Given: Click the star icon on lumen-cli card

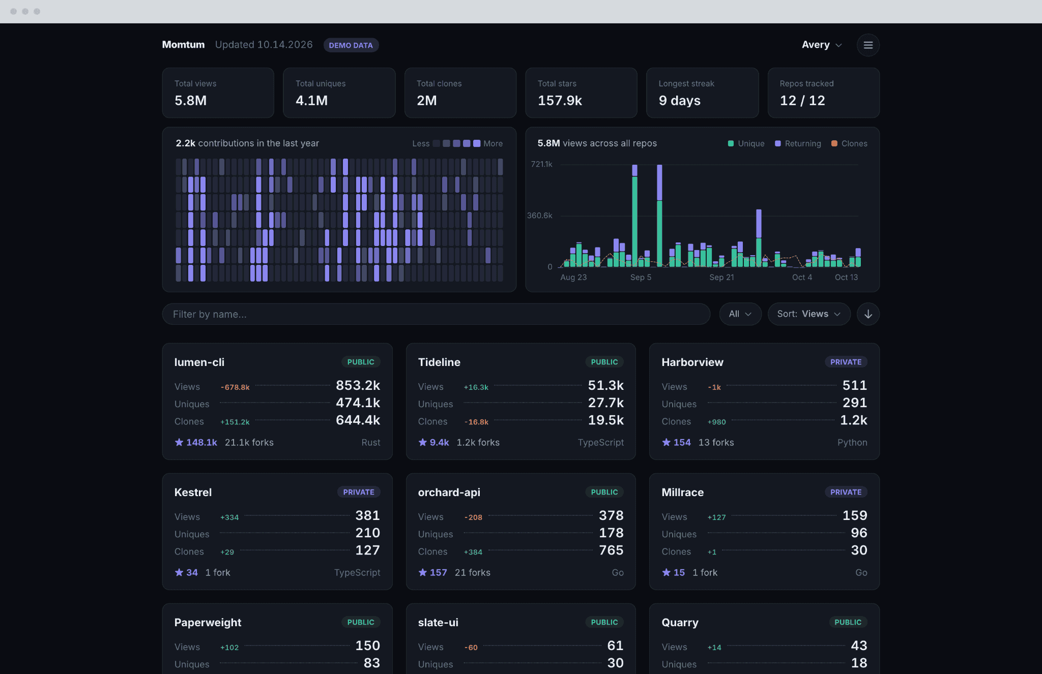Looking at the screenshot, I should click(179, 442).
